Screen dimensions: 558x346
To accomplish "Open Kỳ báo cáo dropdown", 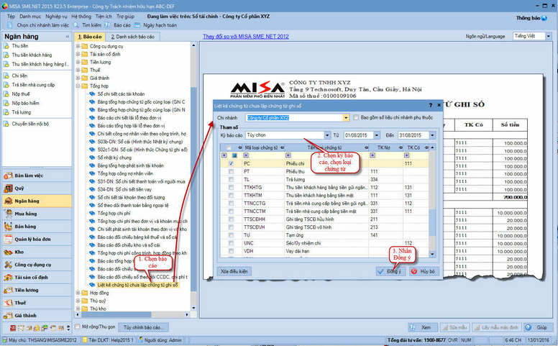I will (x=327, y=135).
